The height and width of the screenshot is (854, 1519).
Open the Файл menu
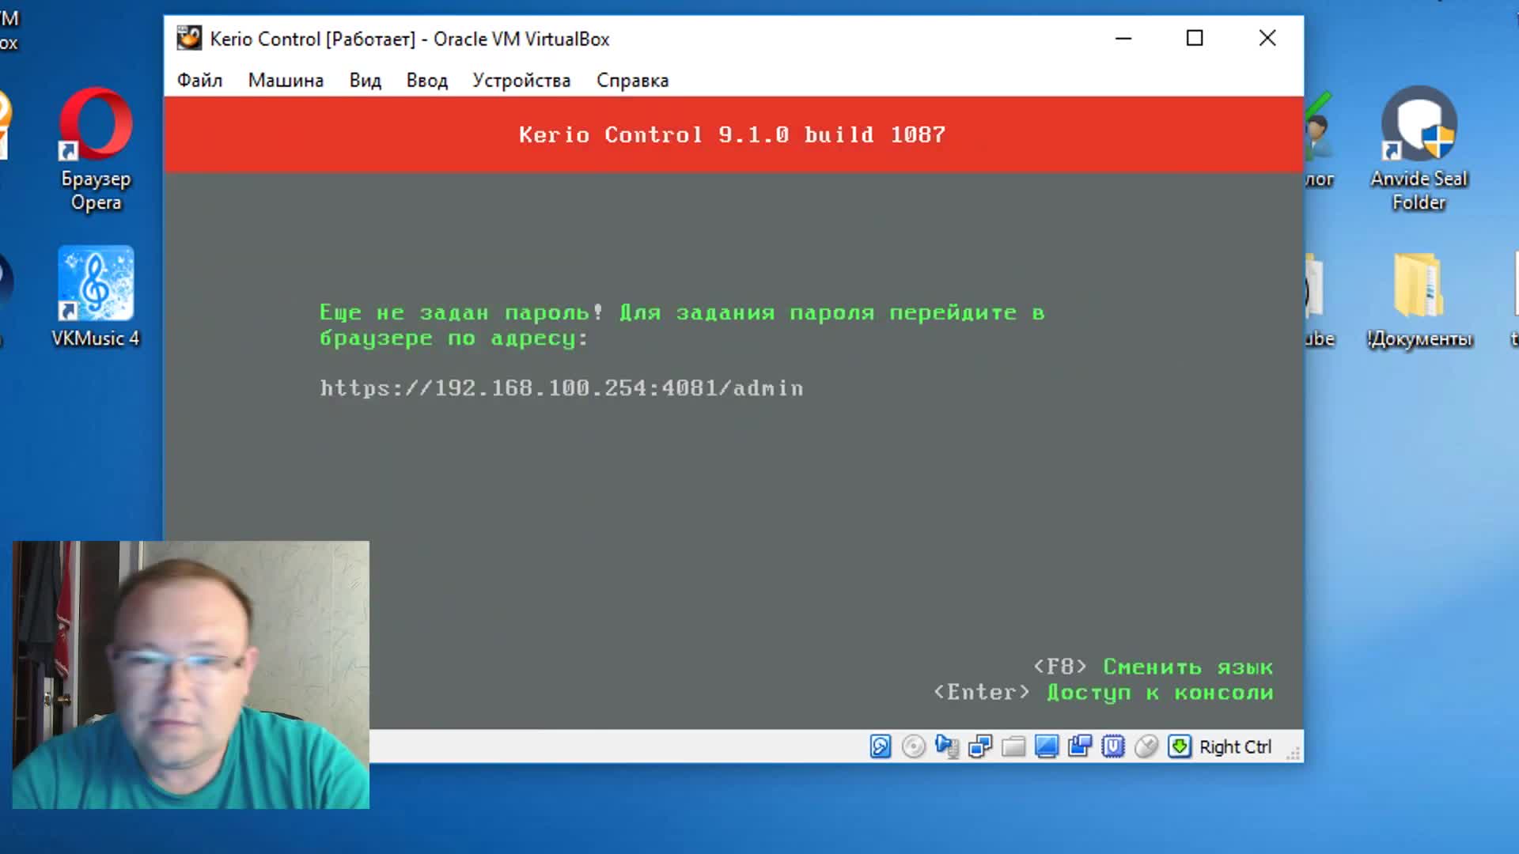coord(199,81)
